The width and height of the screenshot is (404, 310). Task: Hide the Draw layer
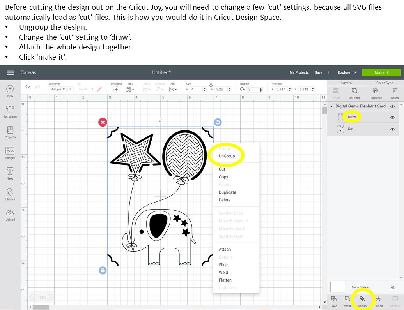392,117
